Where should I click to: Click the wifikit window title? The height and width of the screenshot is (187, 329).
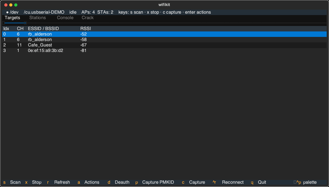(x=164, y=5)
